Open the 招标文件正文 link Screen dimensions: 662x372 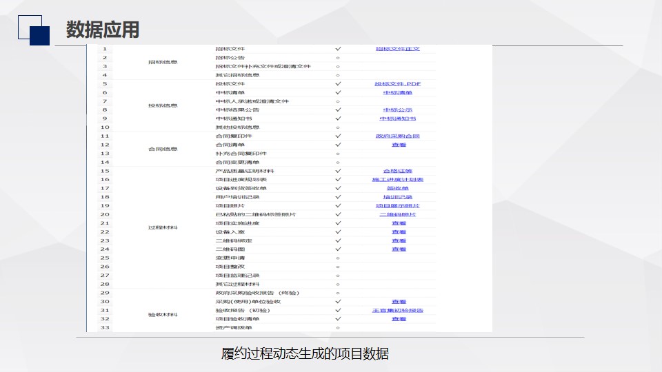coord(398,49)
